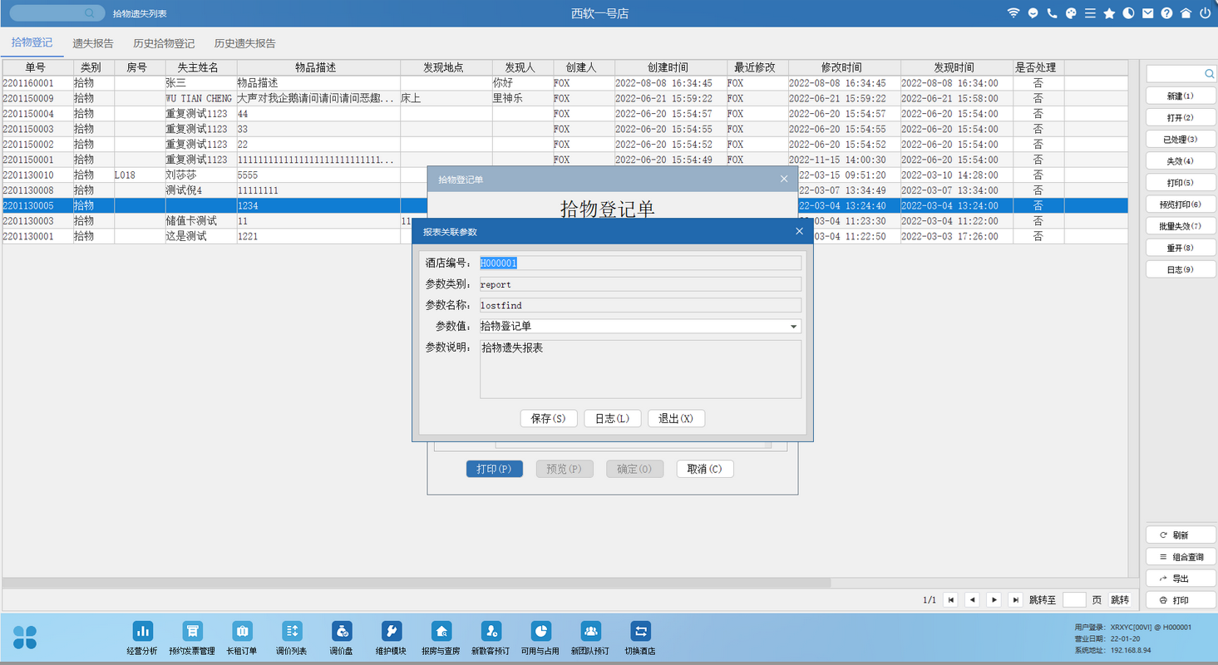Close the 报表关联参数 dialog
This screenshot has width=1218, height=665.
coord(799,232)
